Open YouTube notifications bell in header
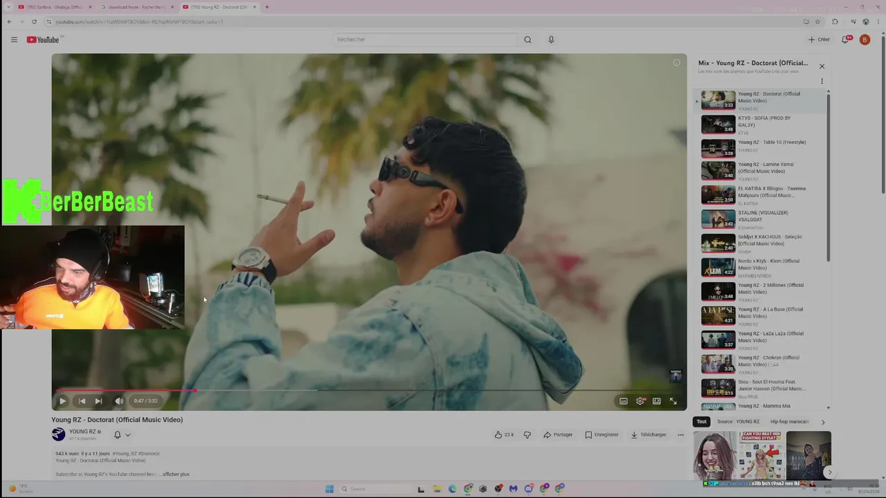 coord(845,39)
